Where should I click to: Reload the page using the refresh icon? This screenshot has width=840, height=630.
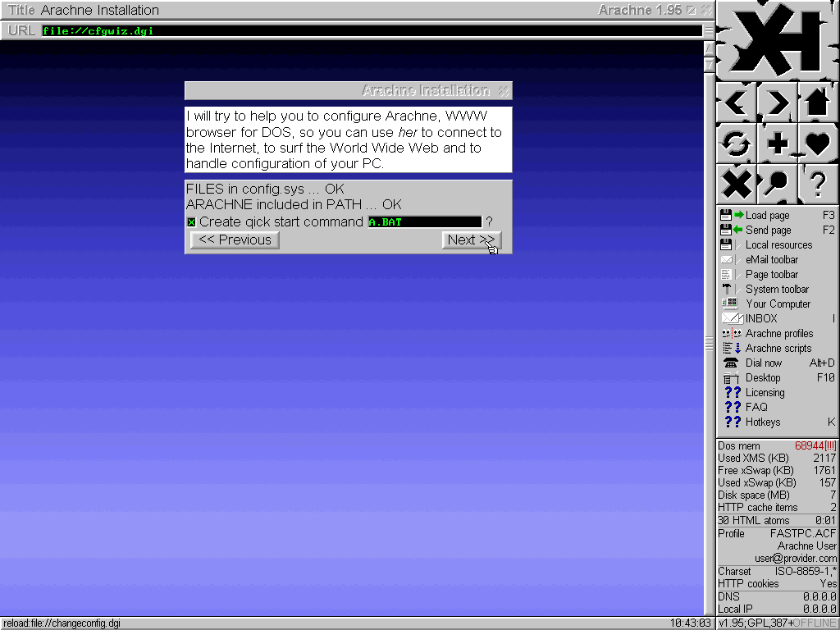pyautogui.click(x=737, y=143)
